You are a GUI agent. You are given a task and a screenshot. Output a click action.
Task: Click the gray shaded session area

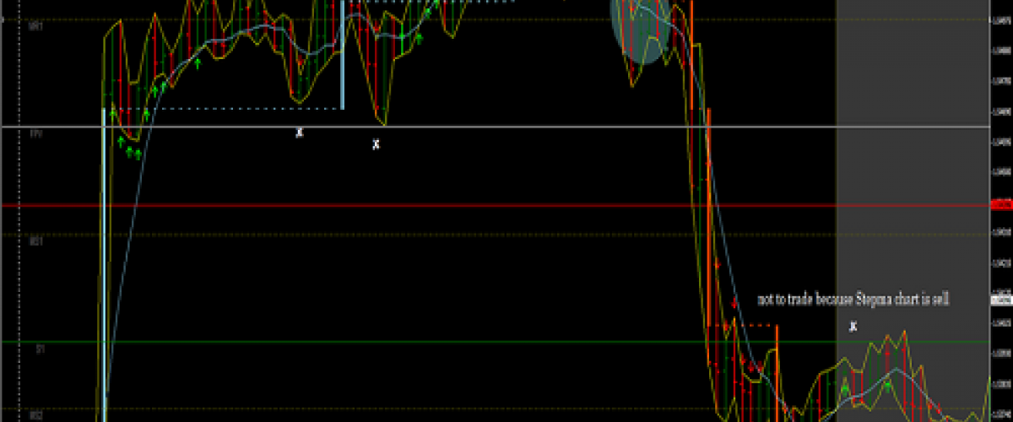tap(912, 169)
